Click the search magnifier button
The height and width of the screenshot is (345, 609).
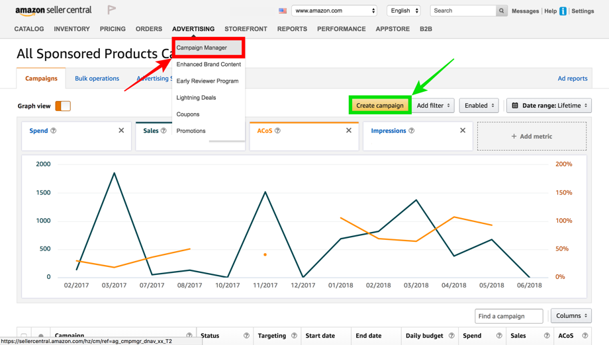tap(501, 11)
